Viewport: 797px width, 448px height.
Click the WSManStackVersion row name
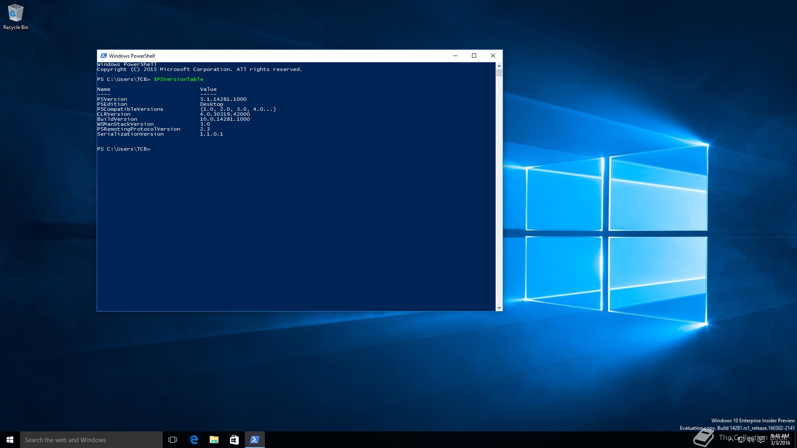click(125, 124)
